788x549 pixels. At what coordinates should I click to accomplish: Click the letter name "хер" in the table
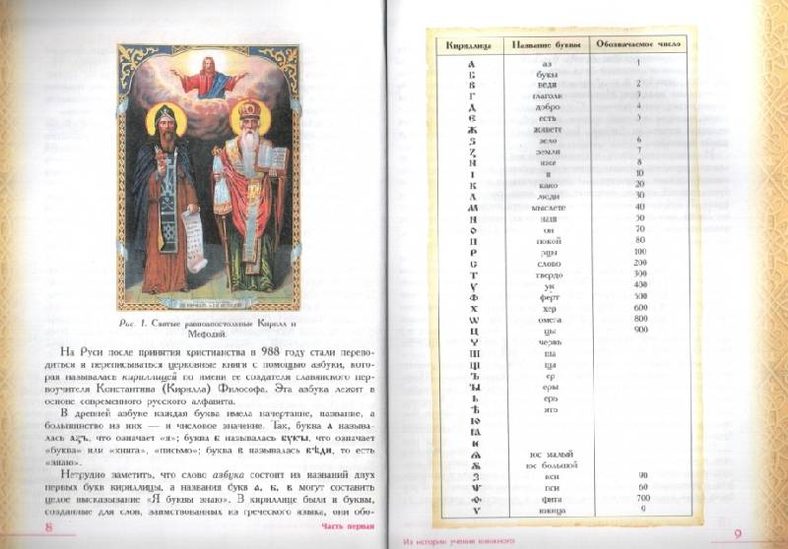550,309
